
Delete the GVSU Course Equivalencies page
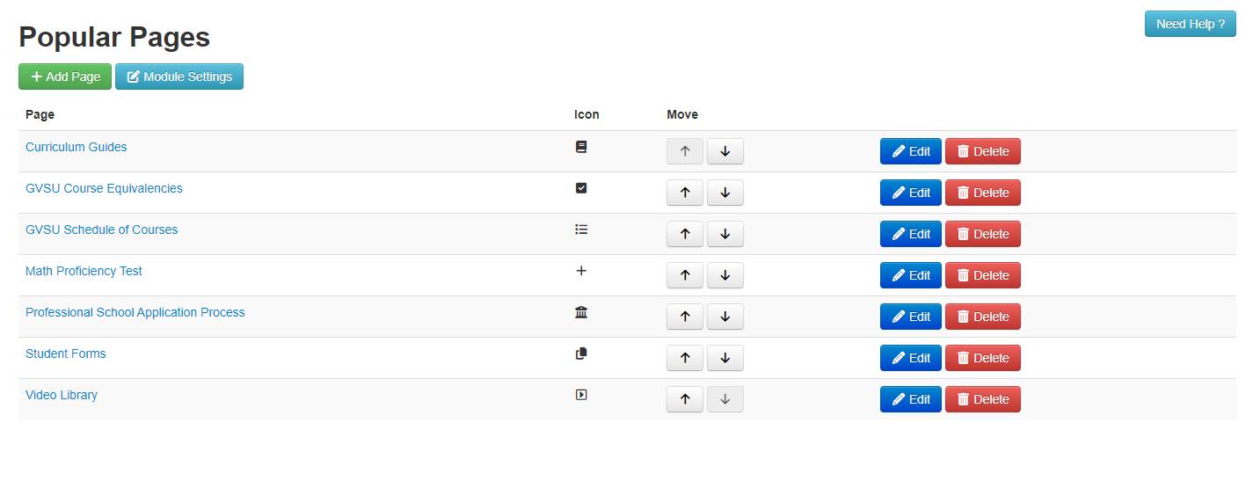tap(982, 193)
